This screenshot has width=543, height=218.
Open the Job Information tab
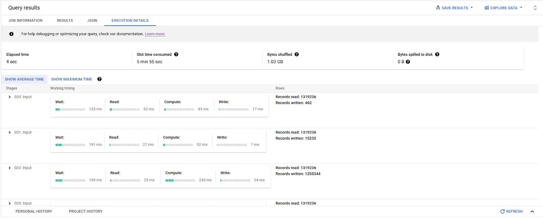(x=25, y=21)
